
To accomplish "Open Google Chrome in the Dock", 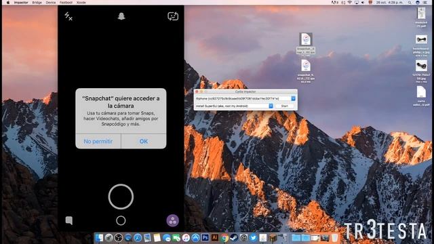I will click(x=224, y=238).
